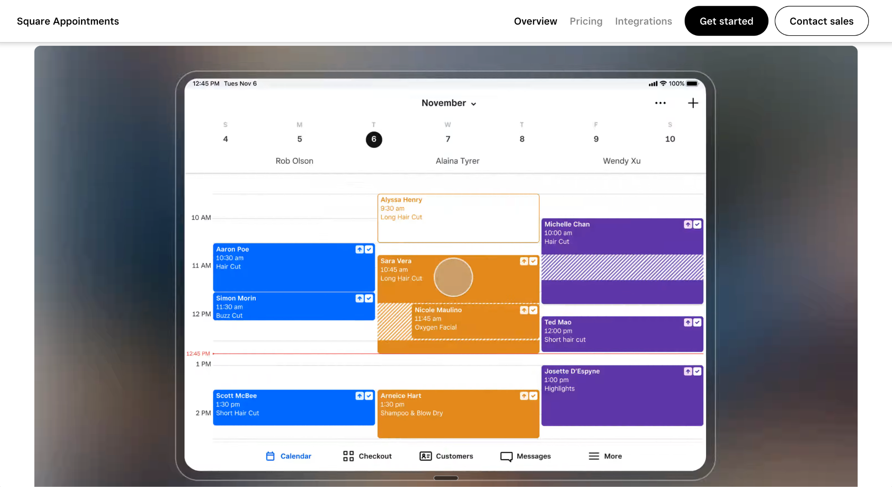Click the striped area in Michelle Chan block

622,267
